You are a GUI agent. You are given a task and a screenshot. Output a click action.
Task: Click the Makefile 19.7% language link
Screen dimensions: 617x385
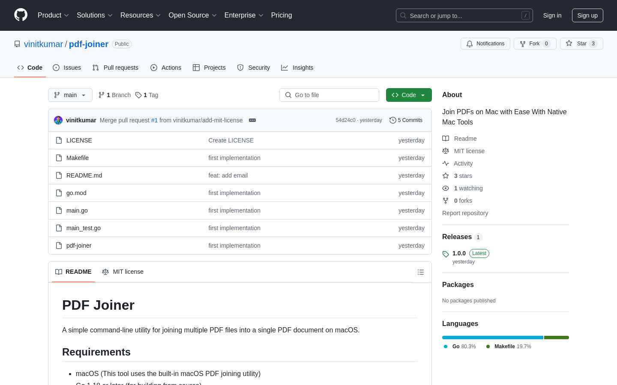pos(509,346)
